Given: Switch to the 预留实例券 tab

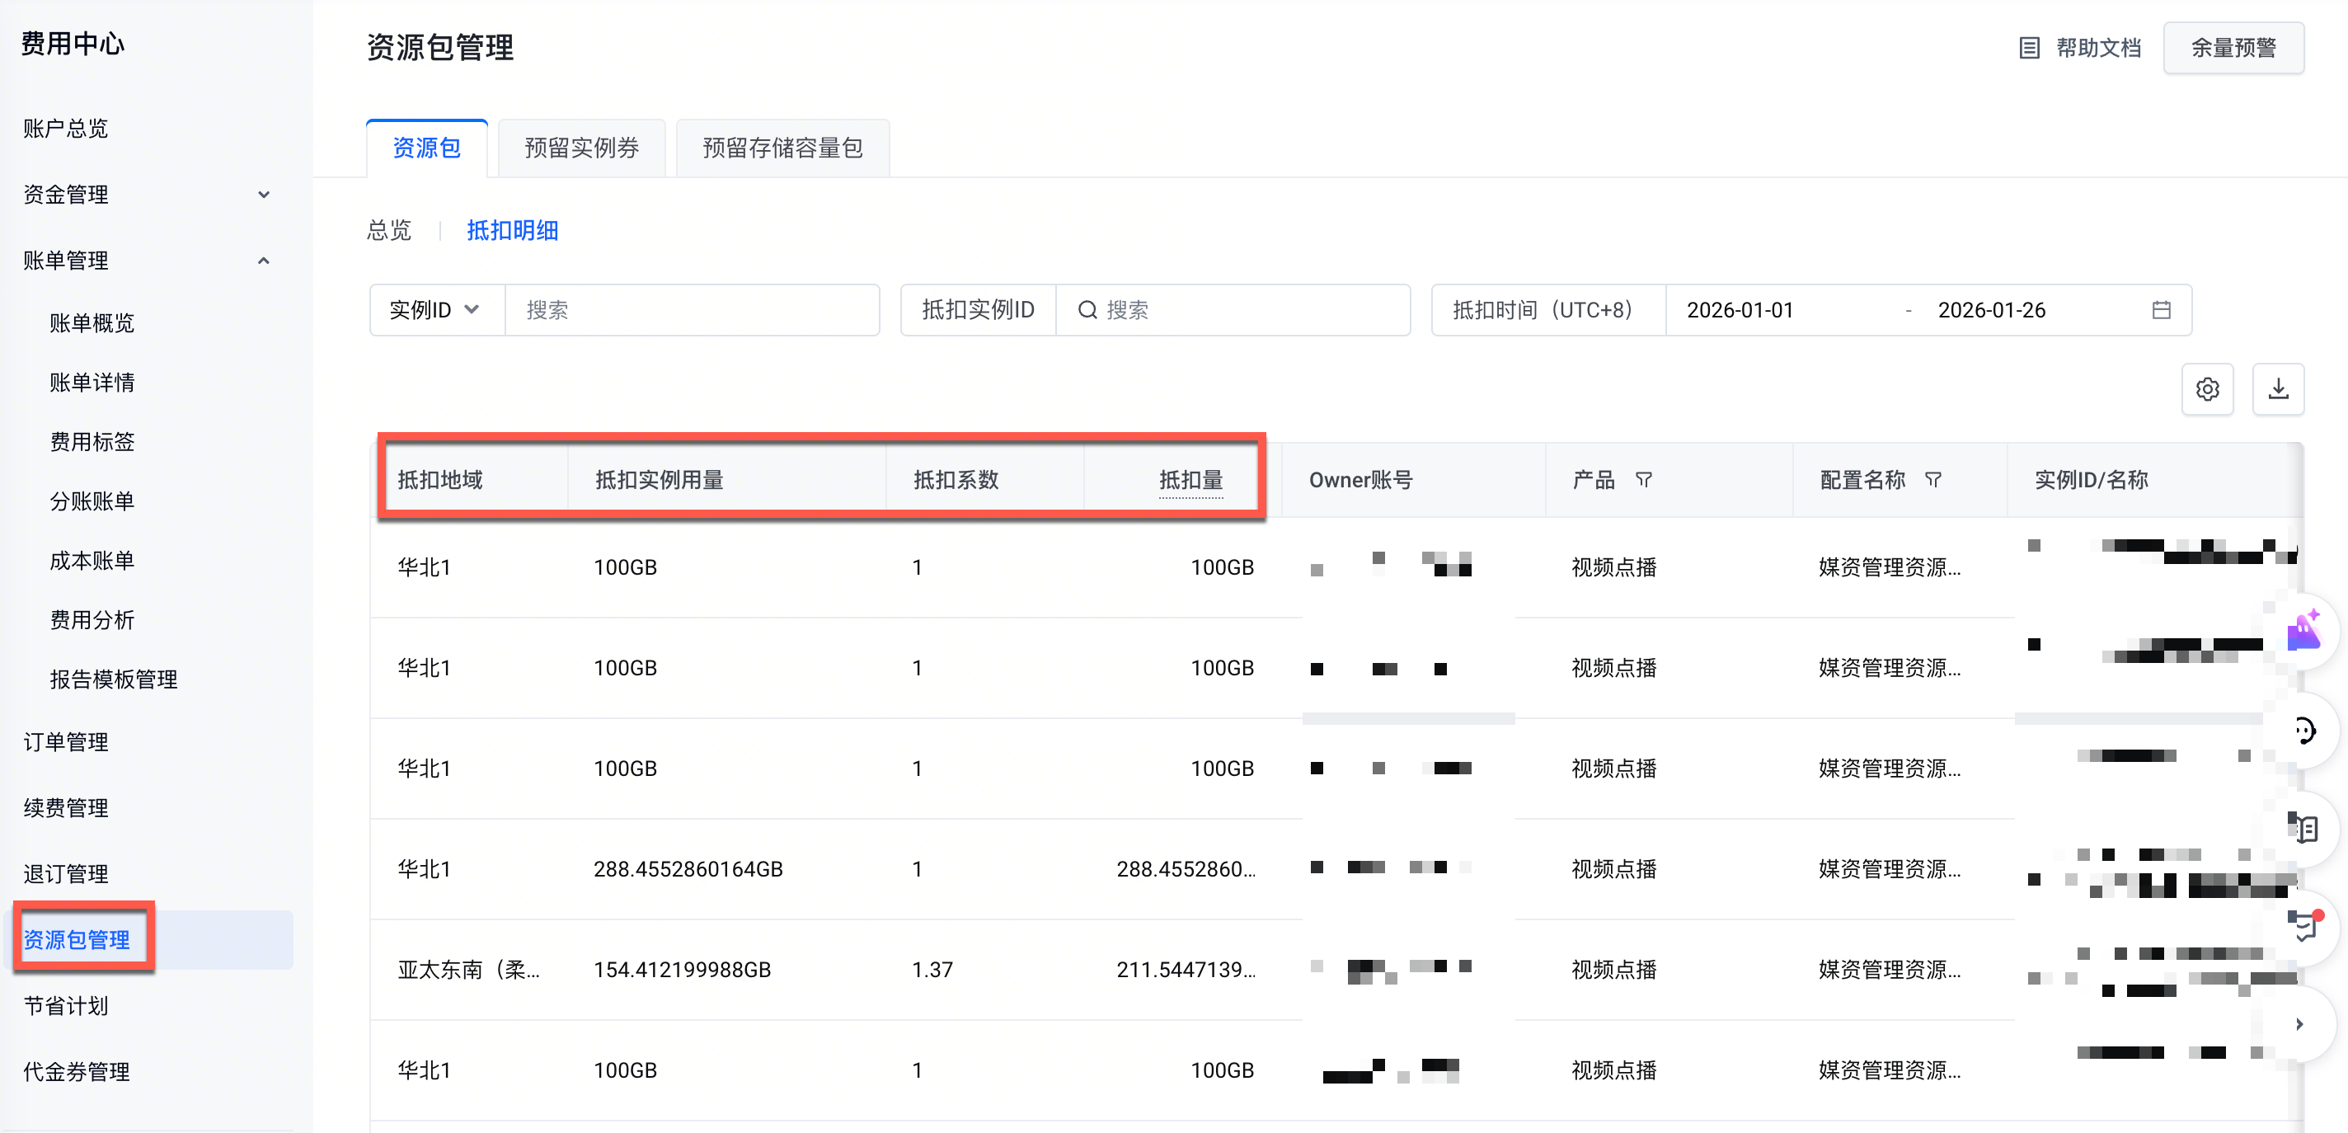Looking at the screenshot, I should pyautogui.click(x=581, y=148).
